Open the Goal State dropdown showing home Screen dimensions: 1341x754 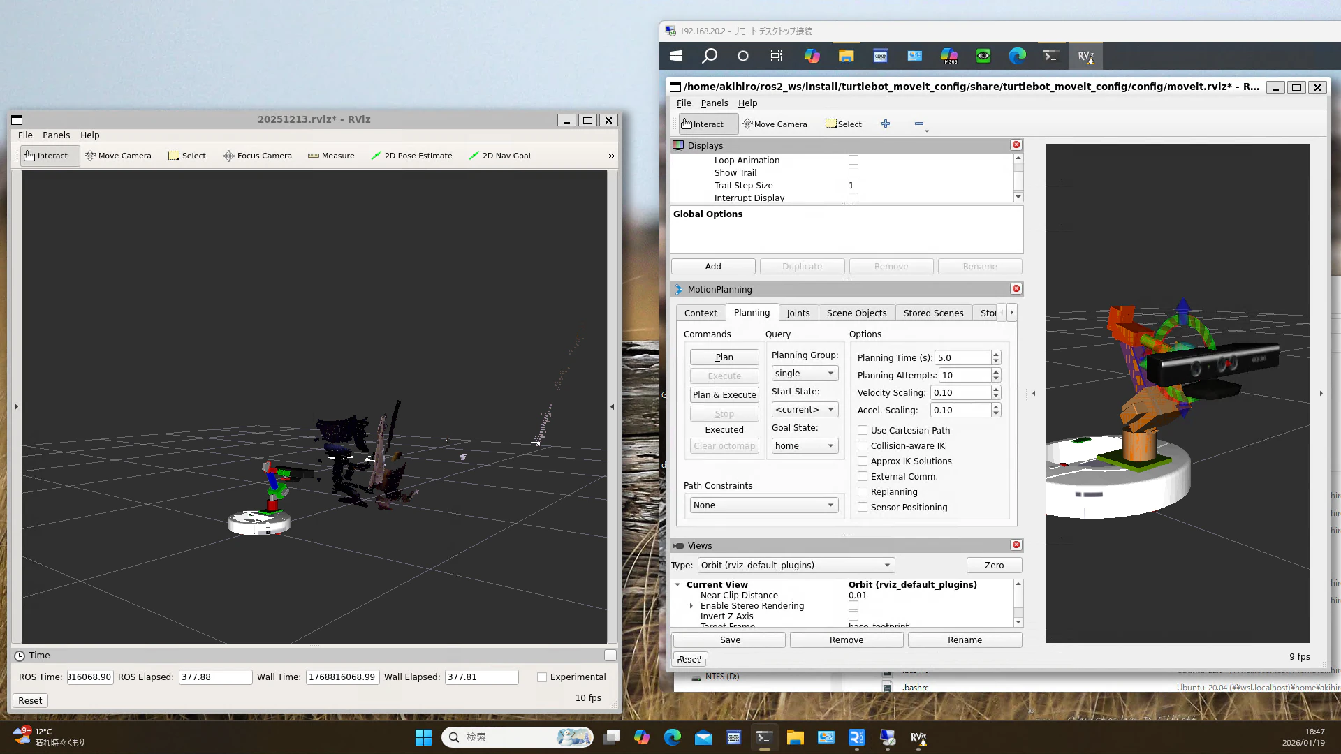pos(804,445)
